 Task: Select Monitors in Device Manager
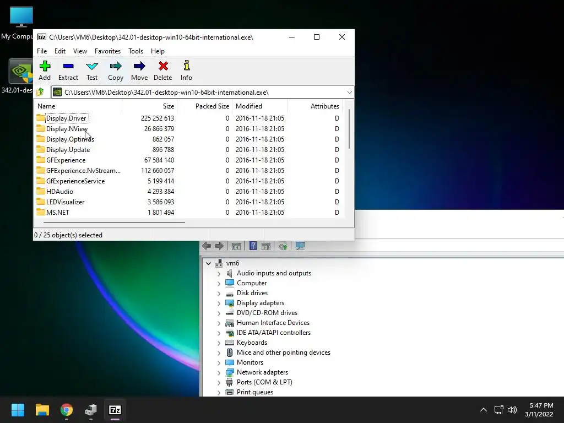(250, 362)
